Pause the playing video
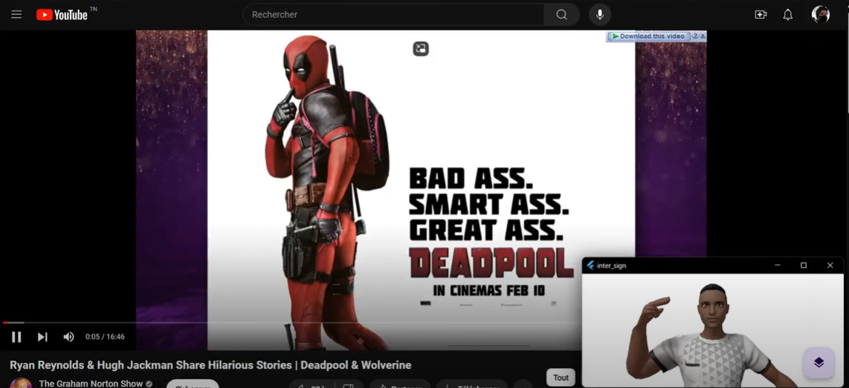 (16, 337)
